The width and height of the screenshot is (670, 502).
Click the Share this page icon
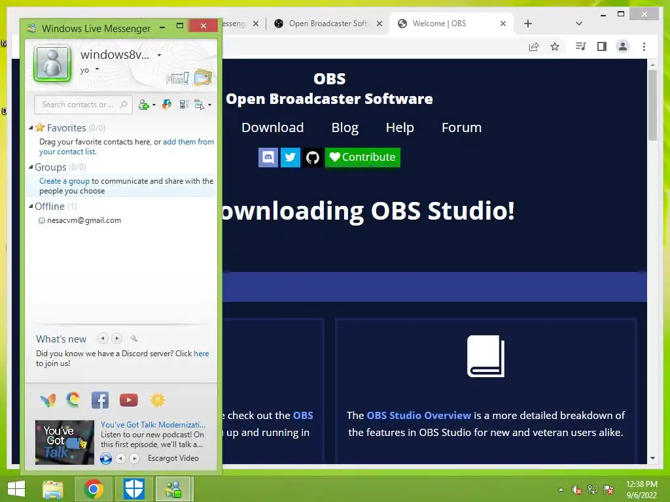534,46
